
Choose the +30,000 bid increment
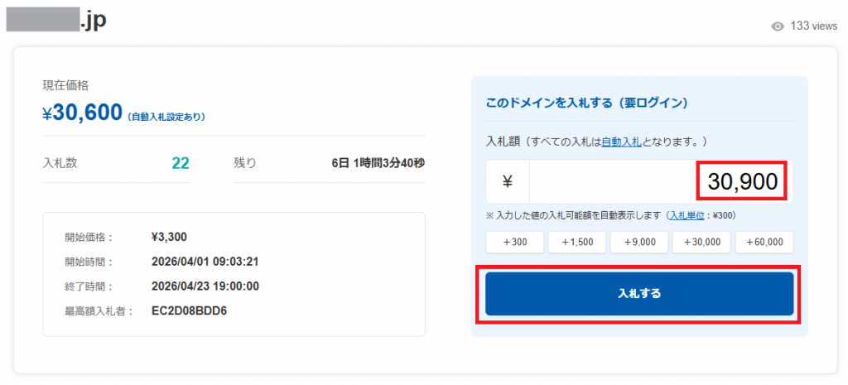click(701, 242)
